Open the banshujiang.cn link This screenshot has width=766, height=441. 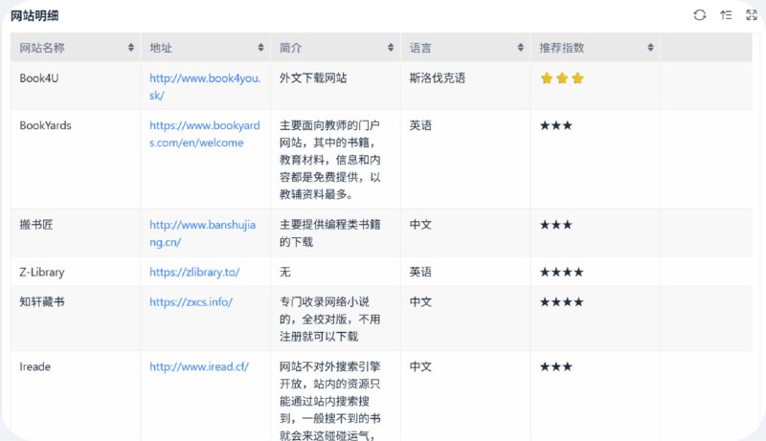coord(202,233)
